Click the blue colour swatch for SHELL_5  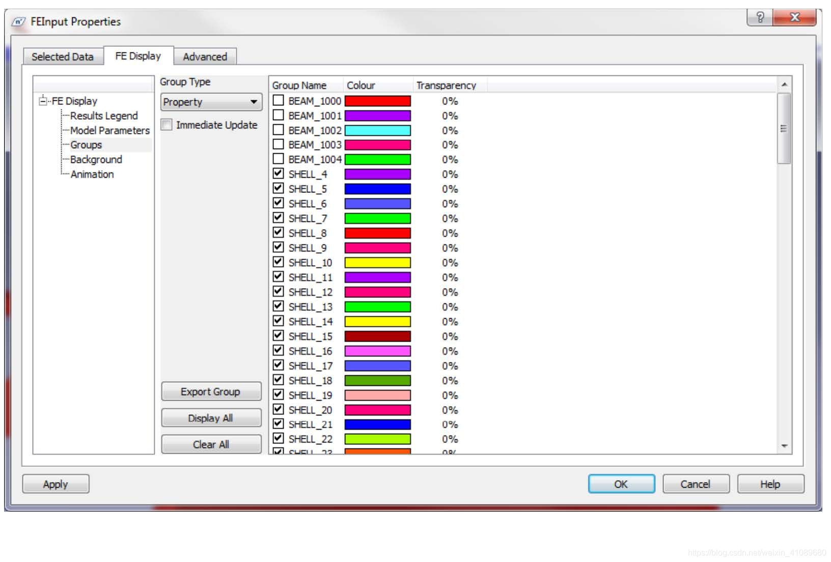(x=378, y=189)
